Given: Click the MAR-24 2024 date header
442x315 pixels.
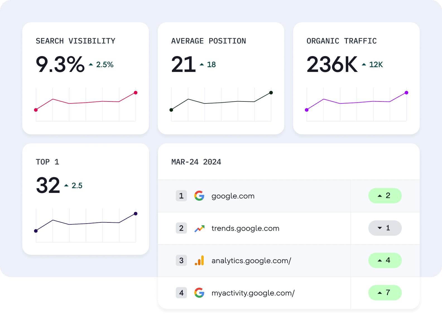Looking at the screenshot, I should (x=196, y=162).
